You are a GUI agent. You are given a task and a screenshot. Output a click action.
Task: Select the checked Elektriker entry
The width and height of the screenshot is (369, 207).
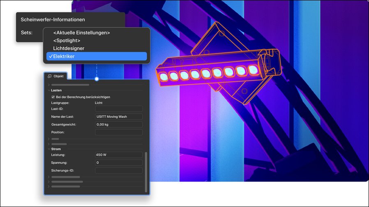(x=97, y=56)
